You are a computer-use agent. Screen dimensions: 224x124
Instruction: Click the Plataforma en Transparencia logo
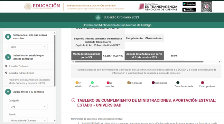(158, 7)
